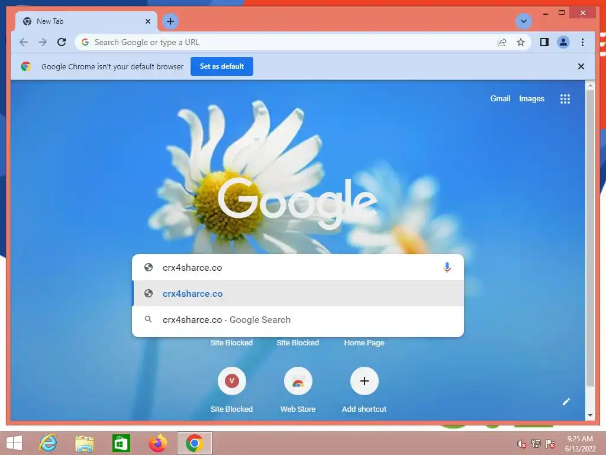The height and width of the screenshot is (455, 606).
Task: Click the Chrome taskbar icon
Action: (x=194, y=443)
